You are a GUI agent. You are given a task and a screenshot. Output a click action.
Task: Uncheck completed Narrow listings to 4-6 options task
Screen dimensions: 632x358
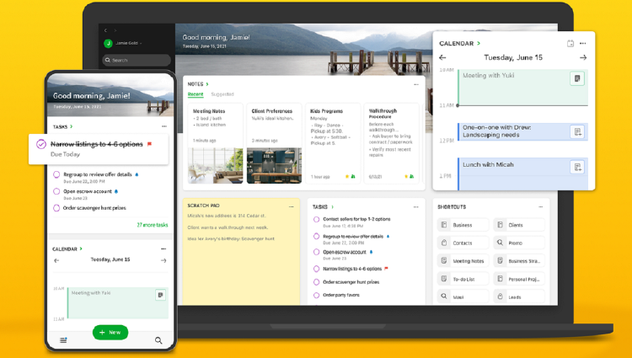[x=41, y=144]
